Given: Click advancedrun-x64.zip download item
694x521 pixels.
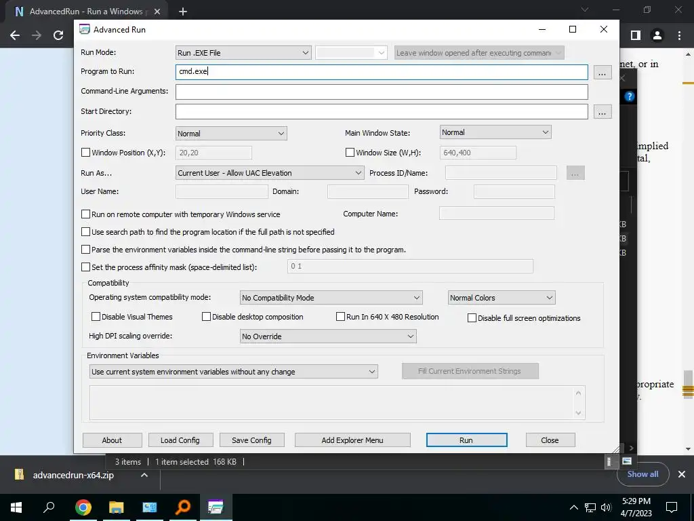Looking at the screenshot, I should pos(73,475).
